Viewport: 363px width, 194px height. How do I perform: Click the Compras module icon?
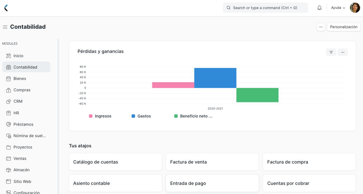(9, 90)
